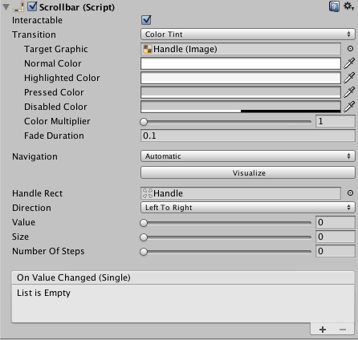
Task: Pick Normal Color with the eyedropper
Action: (x=349, y=63)
